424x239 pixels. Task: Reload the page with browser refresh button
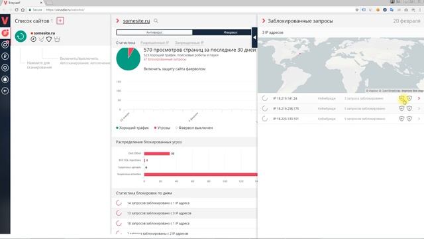[x=17, y=10]
